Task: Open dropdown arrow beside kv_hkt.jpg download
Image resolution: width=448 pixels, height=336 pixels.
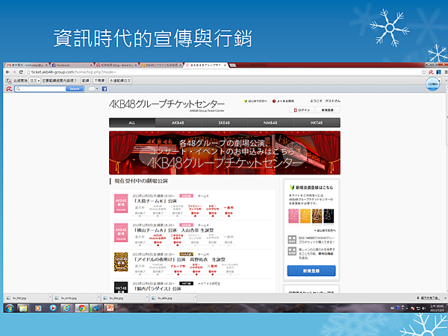Action: click(x=50, y=298)
